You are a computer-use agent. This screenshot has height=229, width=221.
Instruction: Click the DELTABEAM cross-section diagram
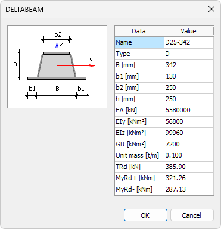click(57, 67)
